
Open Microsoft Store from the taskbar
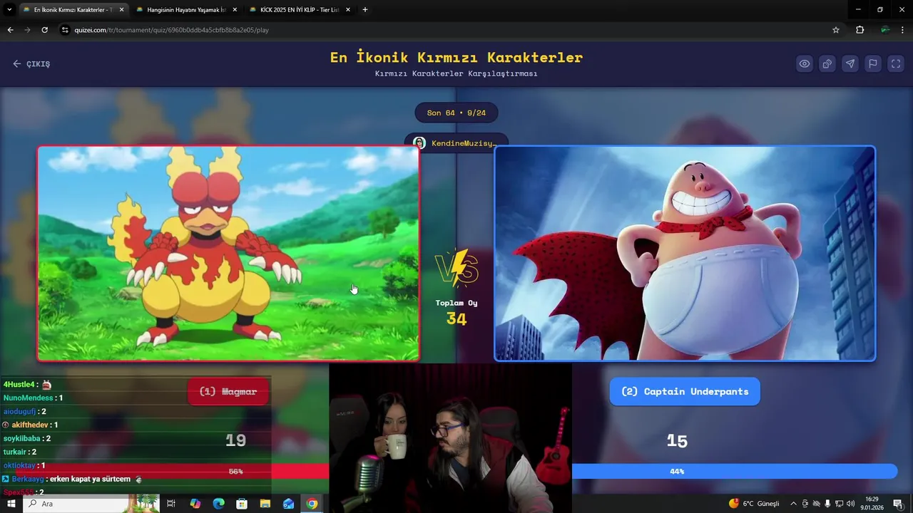(x=242, y=504)
